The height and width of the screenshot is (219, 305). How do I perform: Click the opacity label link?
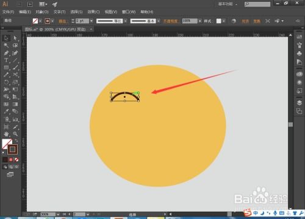[171, 21]
